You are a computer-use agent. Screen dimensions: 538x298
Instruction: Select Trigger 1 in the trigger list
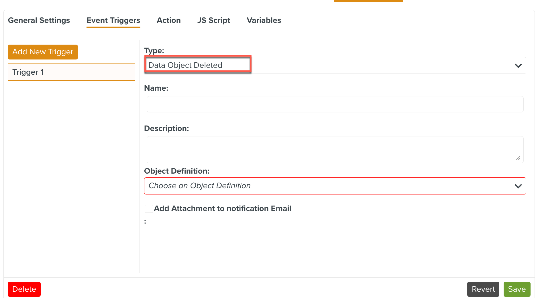click(71, 72)
